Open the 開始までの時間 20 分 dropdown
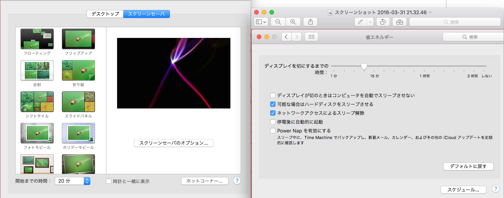 pos(72,181)
